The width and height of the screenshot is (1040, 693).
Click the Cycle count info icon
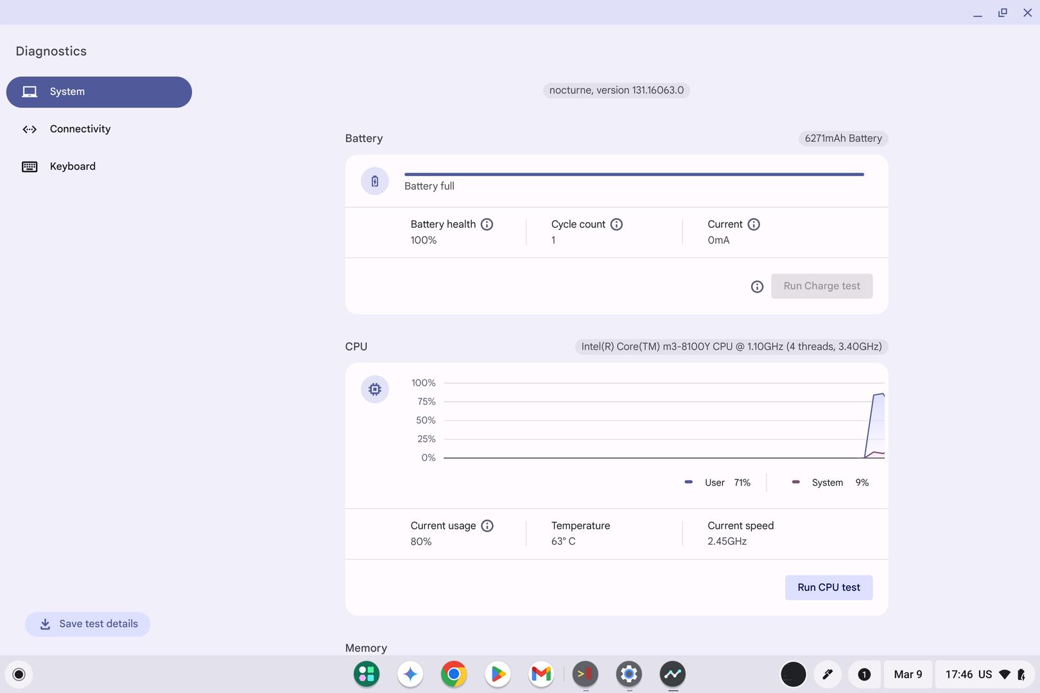point(616,224)
